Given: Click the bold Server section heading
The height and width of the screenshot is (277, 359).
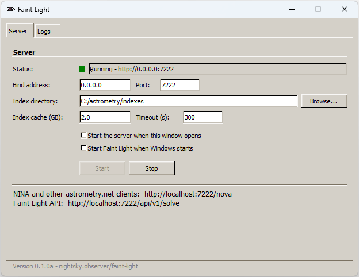Looking at the screenshot, I should pyautogui.click(x=24, y=52).
